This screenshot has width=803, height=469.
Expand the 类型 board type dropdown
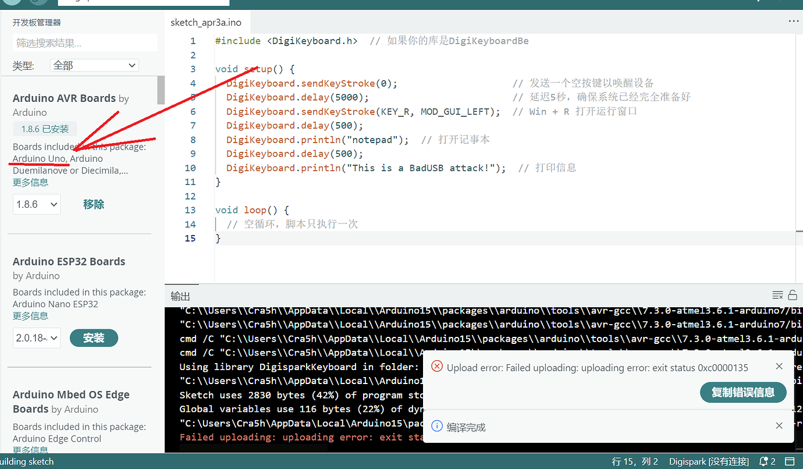coord(94,65)
